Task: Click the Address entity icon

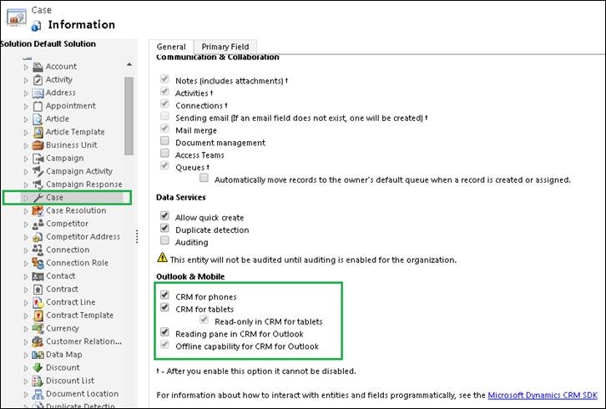Action: point(38,93)
